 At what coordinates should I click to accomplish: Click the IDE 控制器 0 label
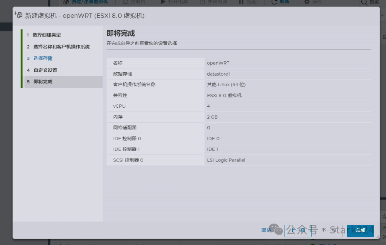click(127, 139)
